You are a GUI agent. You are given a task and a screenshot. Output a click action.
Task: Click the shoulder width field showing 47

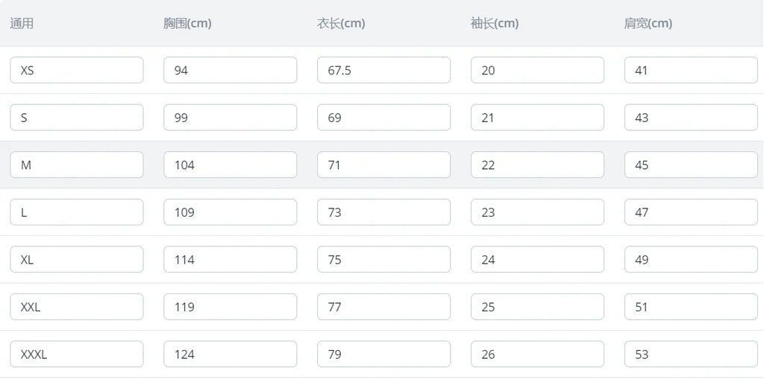pyautogui.click(x=691, y=212)
